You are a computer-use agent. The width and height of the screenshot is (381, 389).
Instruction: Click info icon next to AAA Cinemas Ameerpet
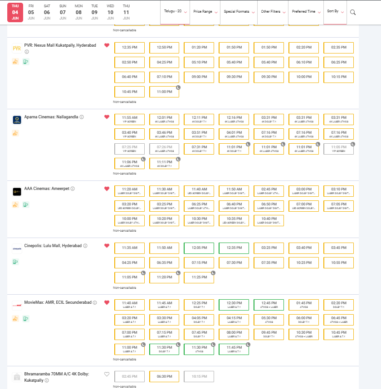tap(73, 189)
